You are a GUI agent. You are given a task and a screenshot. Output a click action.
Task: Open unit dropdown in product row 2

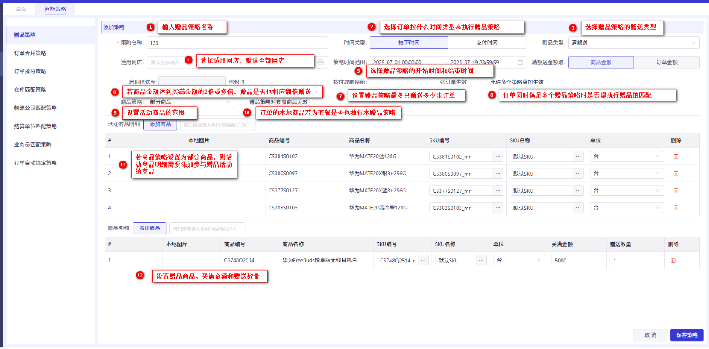coord(627,174)
